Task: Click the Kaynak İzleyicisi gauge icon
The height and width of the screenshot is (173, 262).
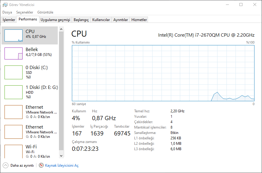Action: 41,165
